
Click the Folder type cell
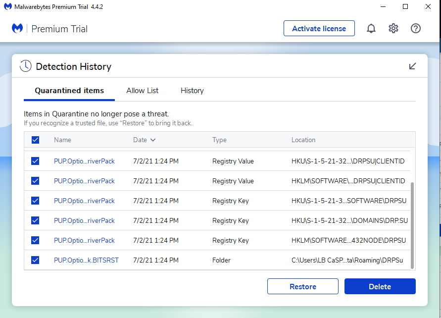221,260
